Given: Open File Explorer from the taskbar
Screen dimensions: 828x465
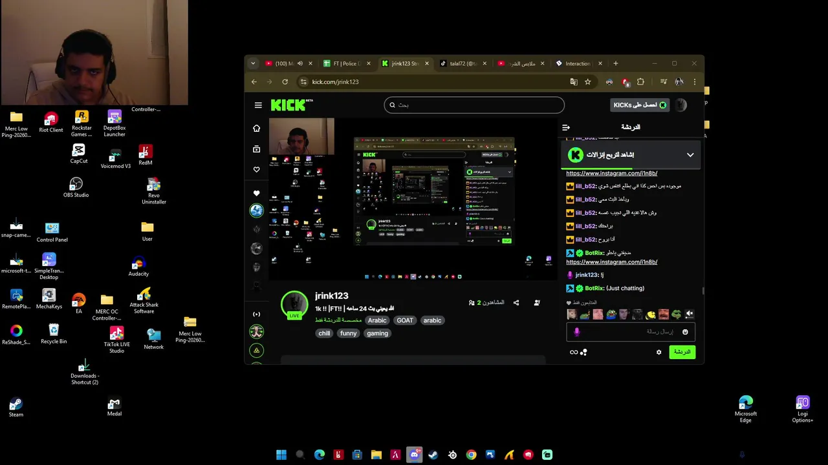Looking at the screenshot, I should 376,455.
